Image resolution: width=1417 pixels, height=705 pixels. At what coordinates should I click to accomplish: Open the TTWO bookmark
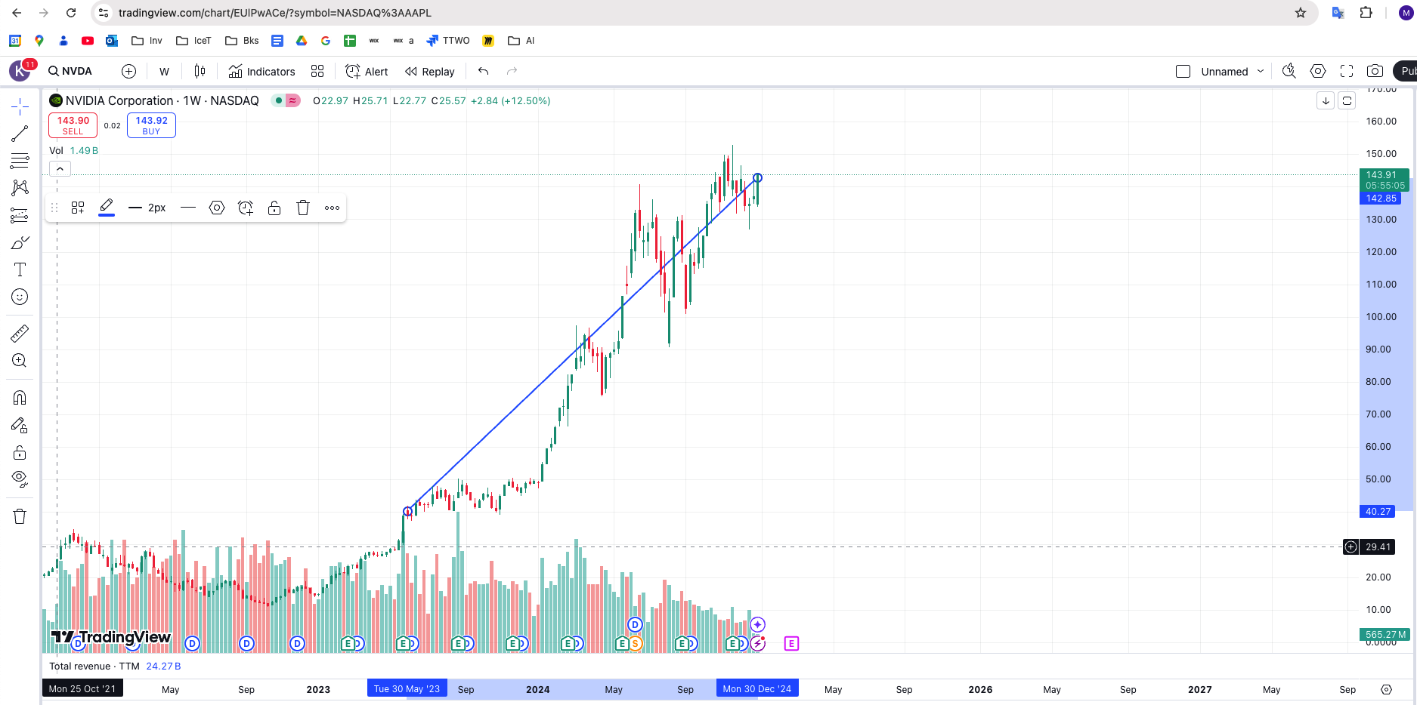coord(448,41)
